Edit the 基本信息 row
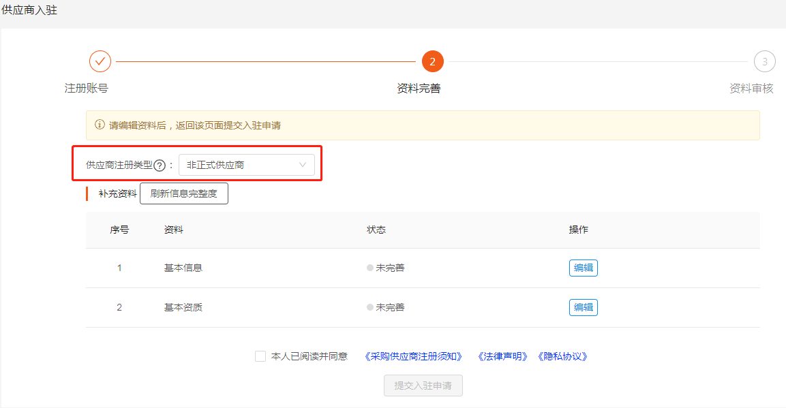786x408 pixels. (x=584, y=268)
